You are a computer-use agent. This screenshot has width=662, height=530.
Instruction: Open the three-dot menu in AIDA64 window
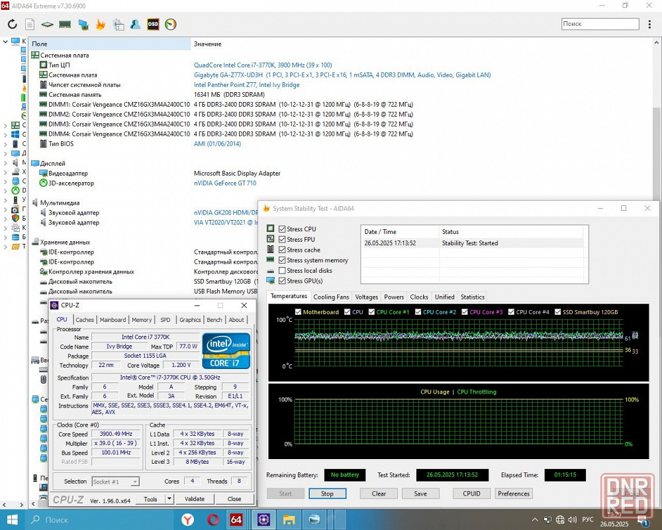coord(649,24)
